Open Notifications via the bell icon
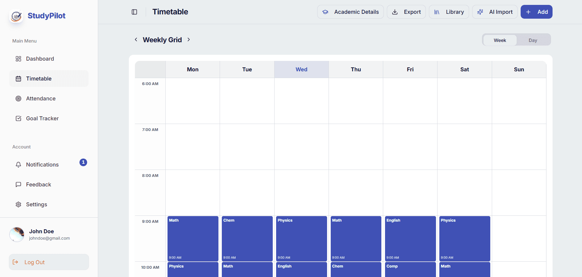582x277 pixels. coord(18,164)
